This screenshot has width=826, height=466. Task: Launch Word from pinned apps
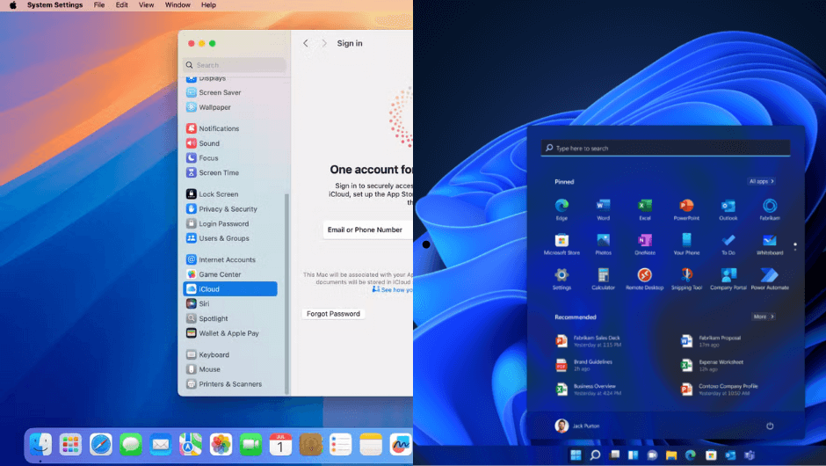[603, 209]
